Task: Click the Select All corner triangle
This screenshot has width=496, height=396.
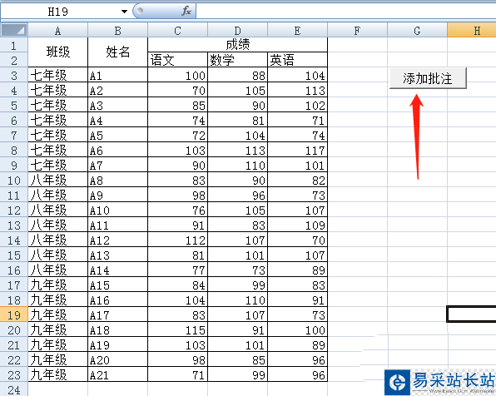Action: [x=14, y=30]
